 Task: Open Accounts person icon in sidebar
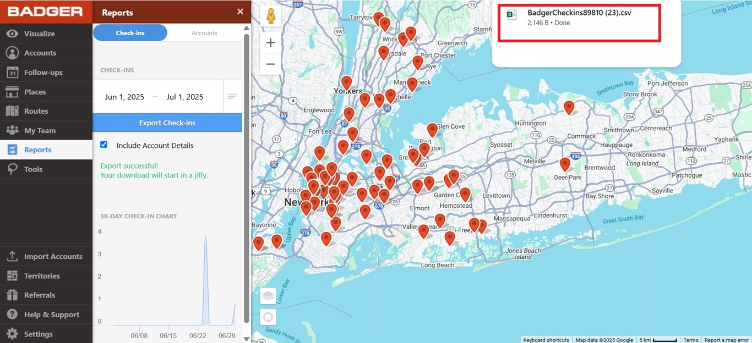(x=12, y=53)
